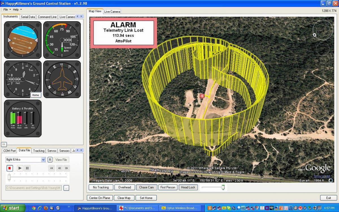Open the File menu
339x212 pixels.
point(7,9)
